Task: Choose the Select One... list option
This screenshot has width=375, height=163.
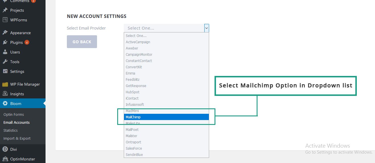Action: (166, 36)
